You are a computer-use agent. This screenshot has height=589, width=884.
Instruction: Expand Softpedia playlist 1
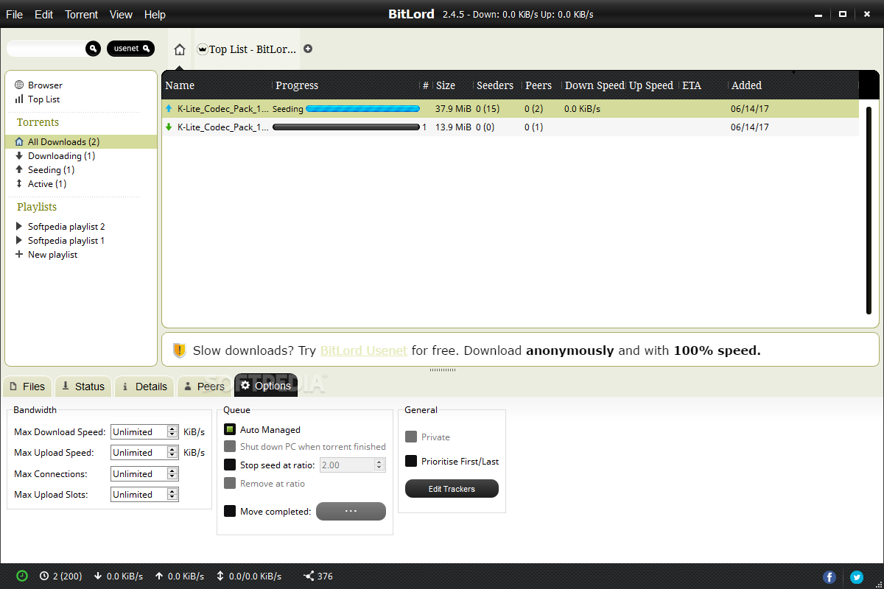[x=19, y=240]
